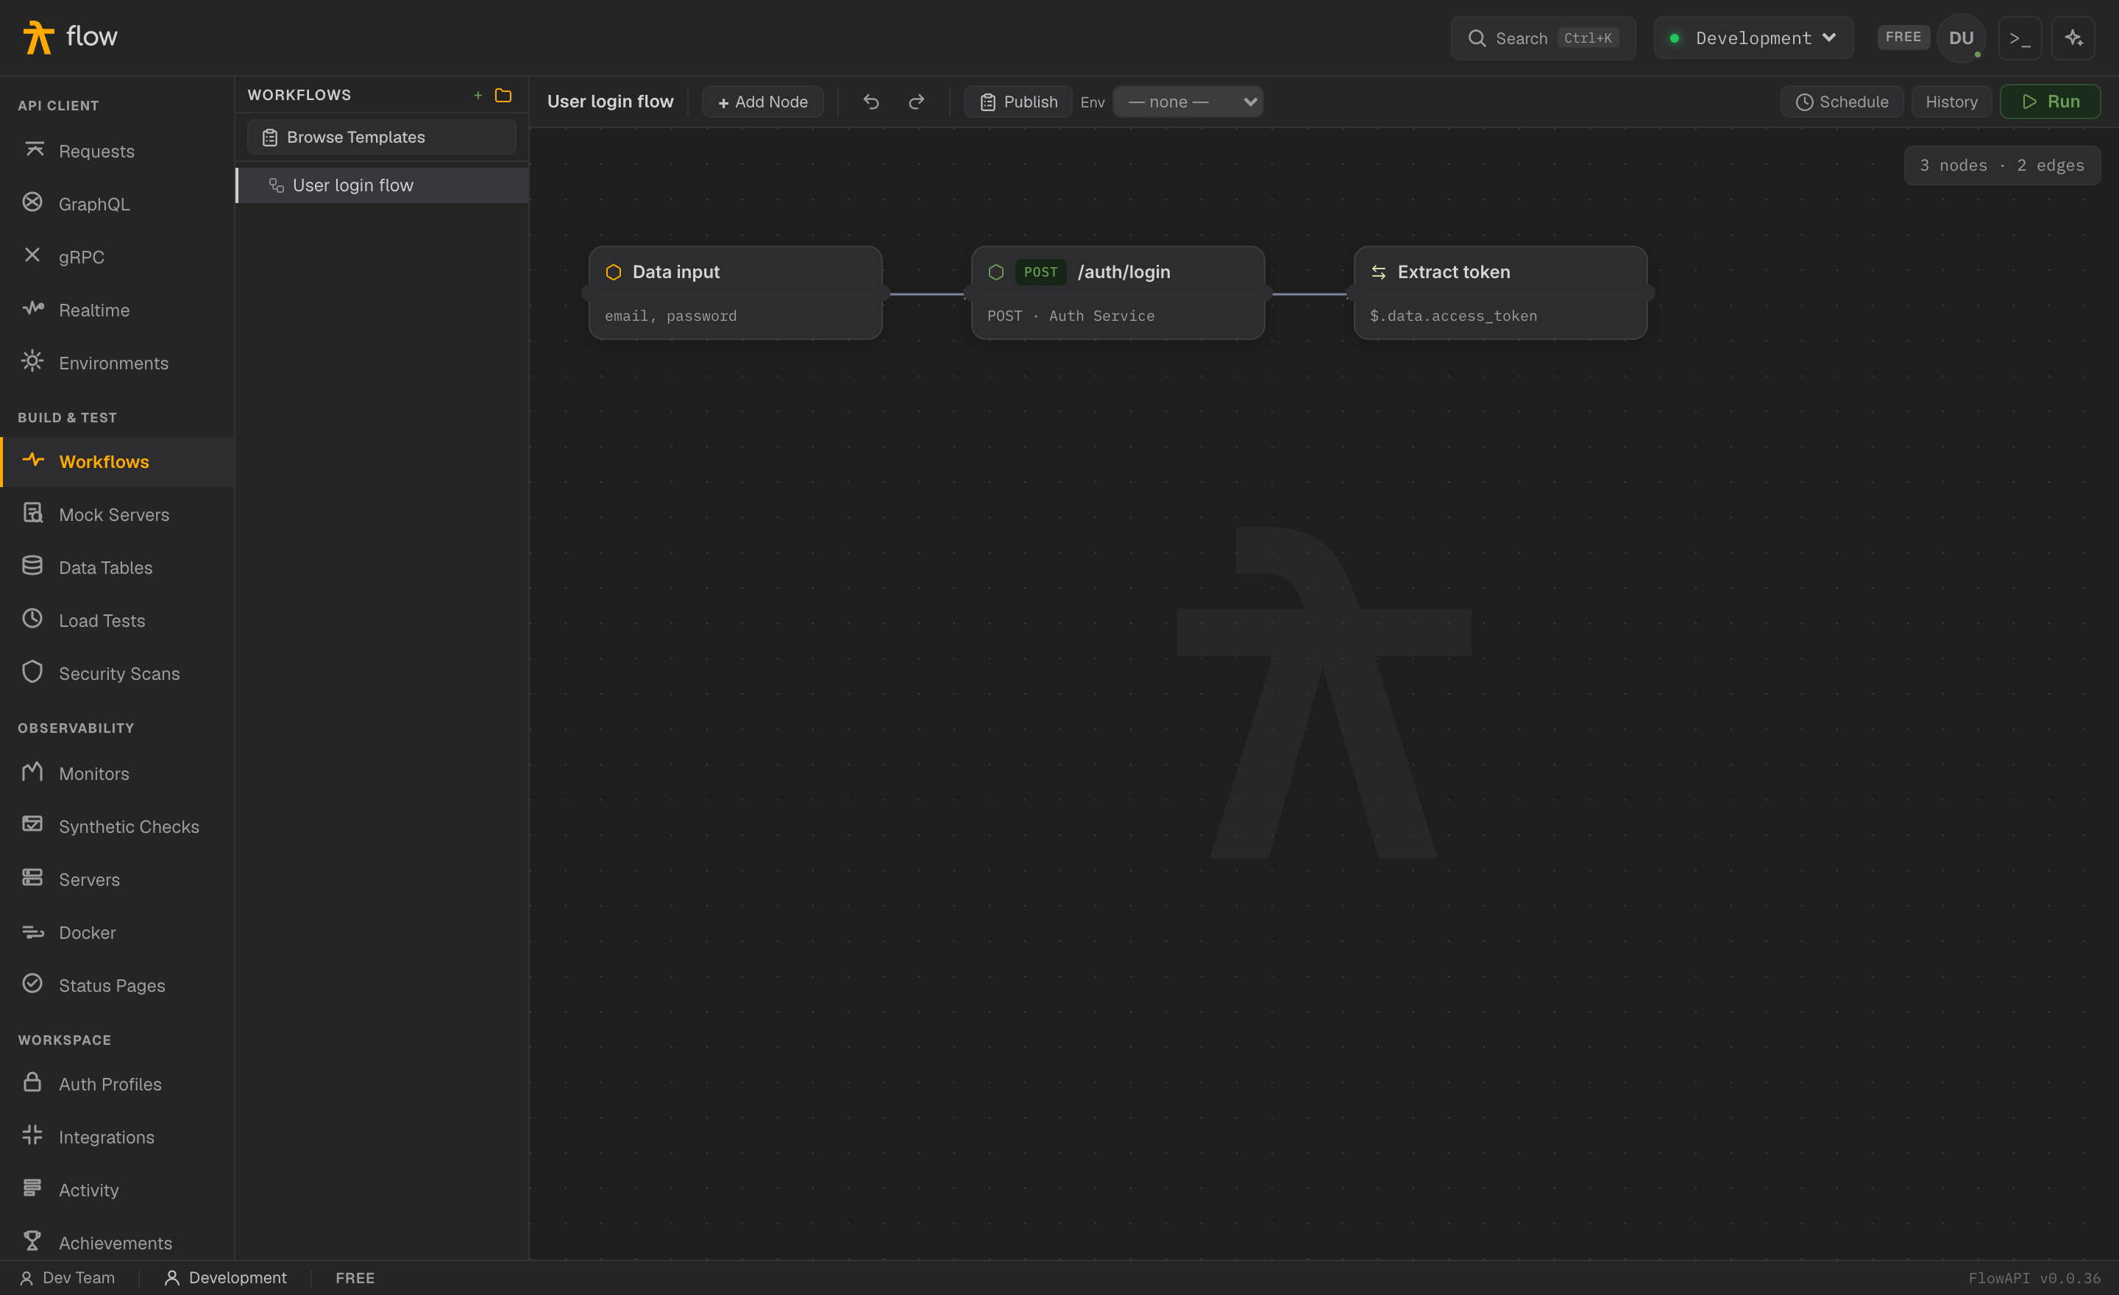The image size is (2119, 1295).
Task: Open Realtime in sidebar
Action: tap(117, 310)
